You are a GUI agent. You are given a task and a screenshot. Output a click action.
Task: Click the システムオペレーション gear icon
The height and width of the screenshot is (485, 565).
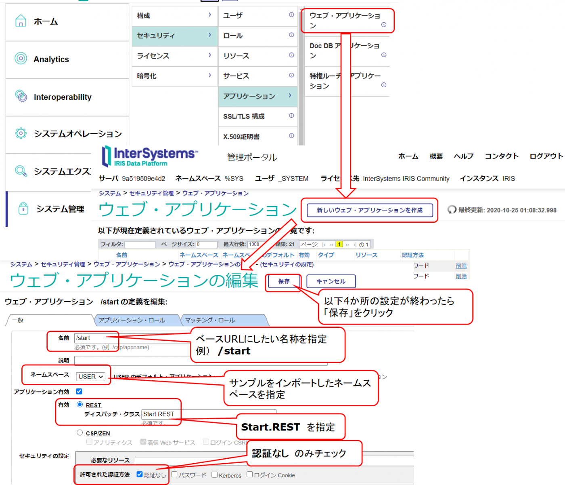tap(21, 133)
